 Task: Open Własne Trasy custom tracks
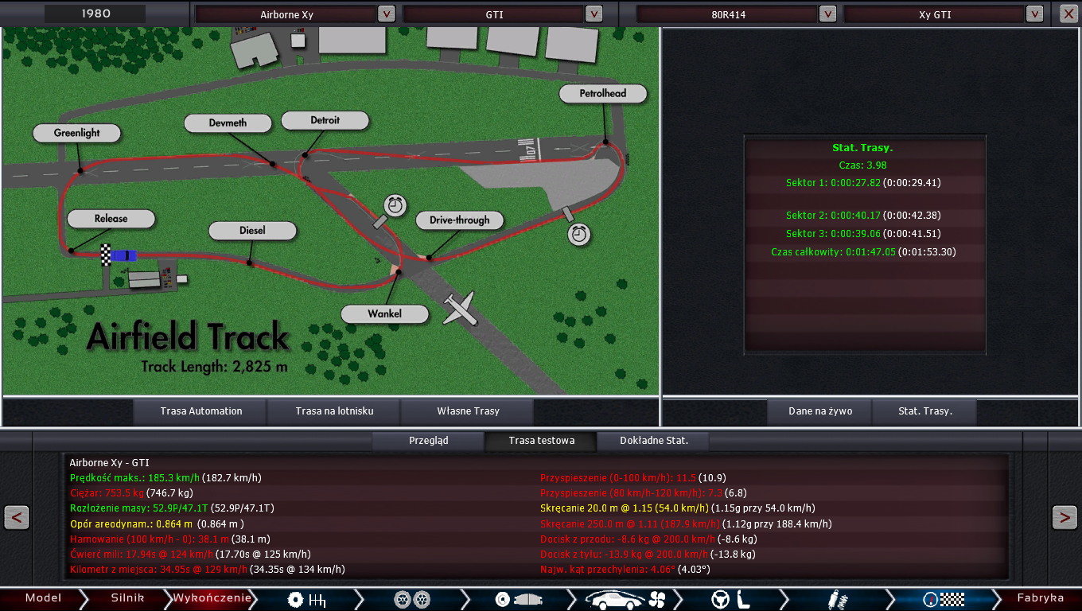click(x=468, y=411)
